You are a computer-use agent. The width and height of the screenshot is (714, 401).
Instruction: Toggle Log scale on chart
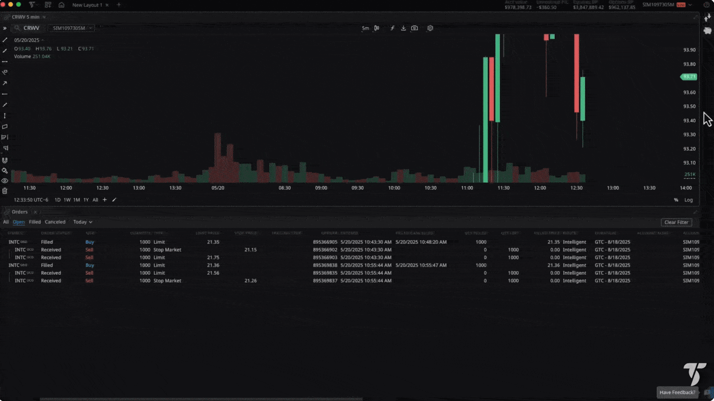click(688, 200)
